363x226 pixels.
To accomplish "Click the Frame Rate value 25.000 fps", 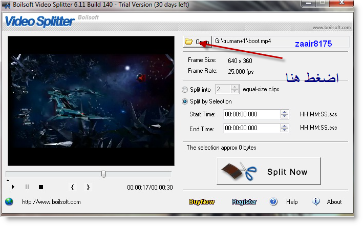I will point(241,71).
